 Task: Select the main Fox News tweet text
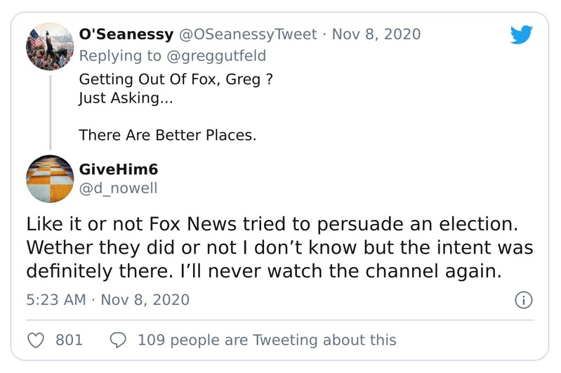point(279,248)
